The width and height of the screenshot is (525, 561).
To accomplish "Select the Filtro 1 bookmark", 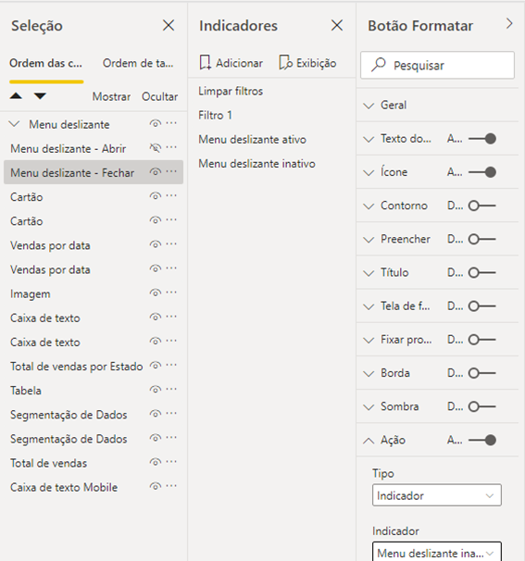I will [x=216, y=115].
